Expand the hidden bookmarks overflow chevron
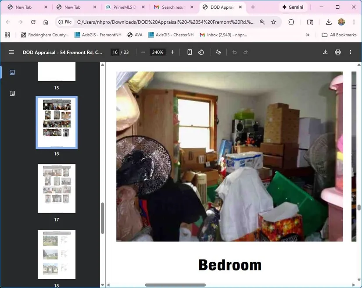Image resolution: width=362 pixels, height=288 pixels. (308, 35)
